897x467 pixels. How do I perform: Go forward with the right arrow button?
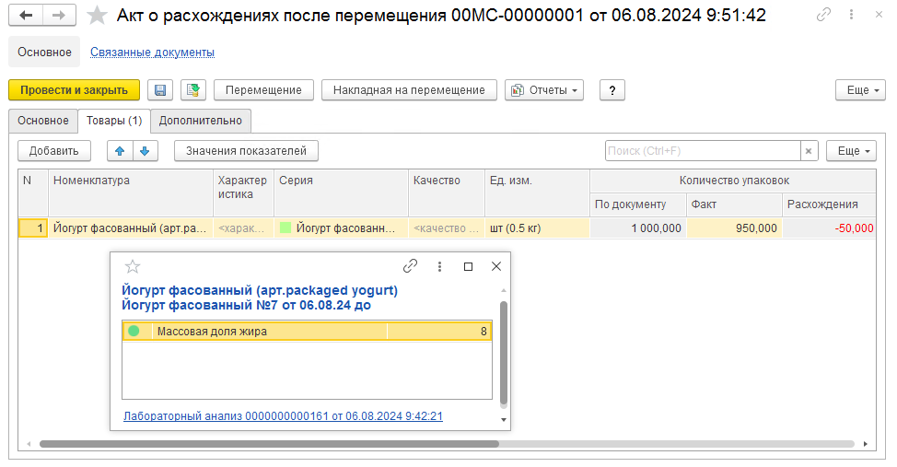tap(59, 16)
